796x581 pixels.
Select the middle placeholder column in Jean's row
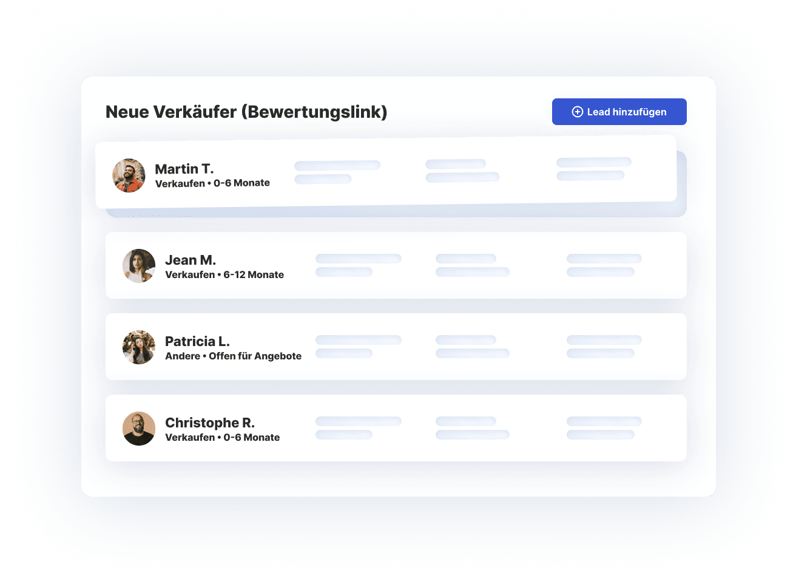[473, 265]
